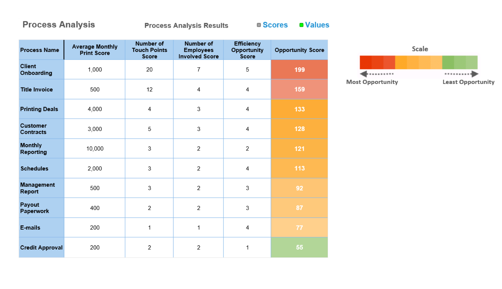Switch to the Scores view

coord(275,25)
